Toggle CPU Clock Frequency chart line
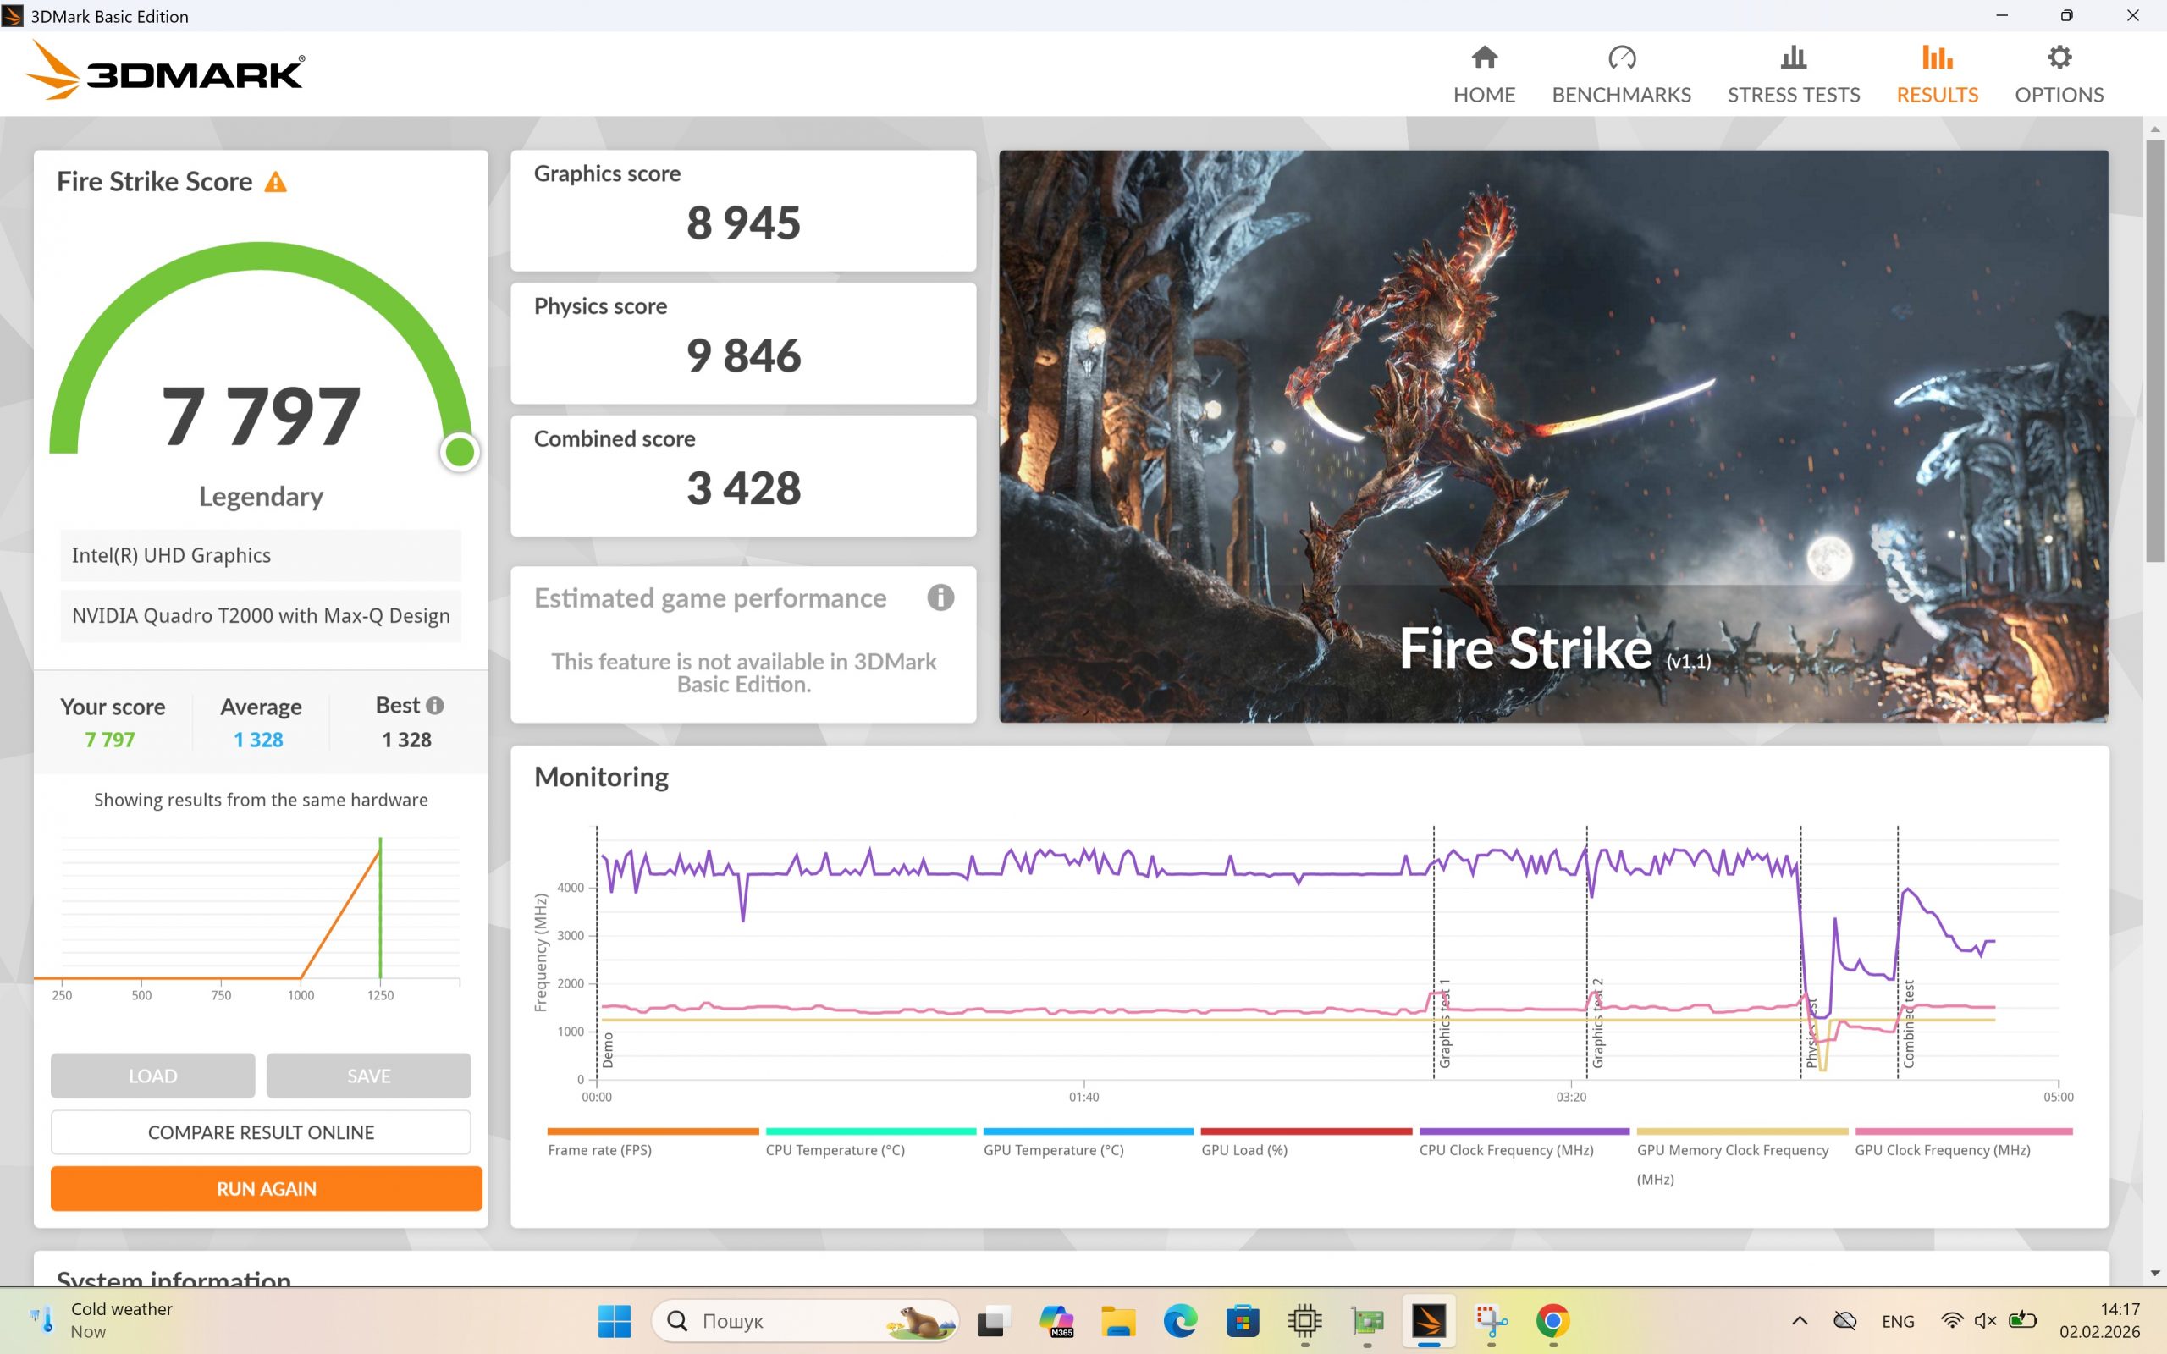The width and height of the screenshot is (2167, 1354). [1505, 1150]
